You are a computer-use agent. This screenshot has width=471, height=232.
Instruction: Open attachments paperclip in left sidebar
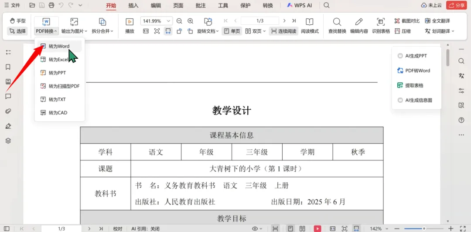pyautogui.click(x=8, y=111)
